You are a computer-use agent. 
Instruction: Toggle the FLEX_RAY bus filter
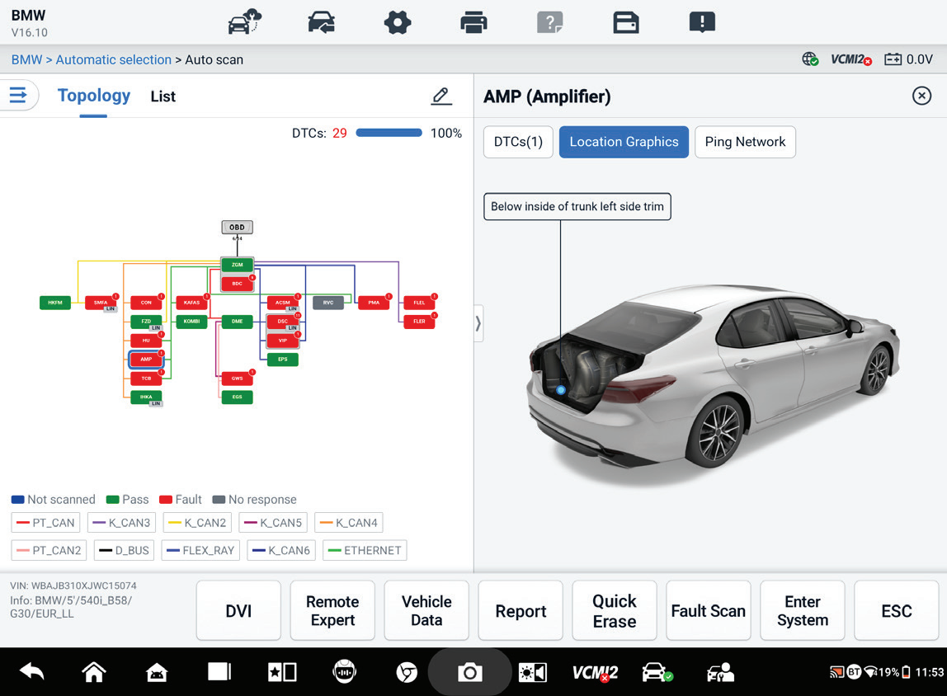click(200, 551)
